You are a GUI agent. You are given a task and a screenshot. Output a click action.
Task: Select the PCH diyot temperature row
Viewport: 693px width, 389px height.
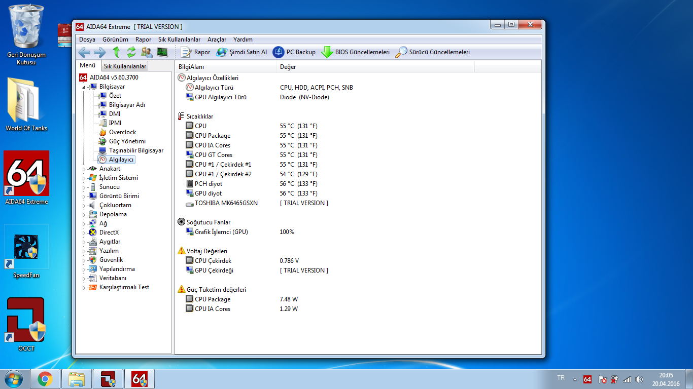[358, 184]
